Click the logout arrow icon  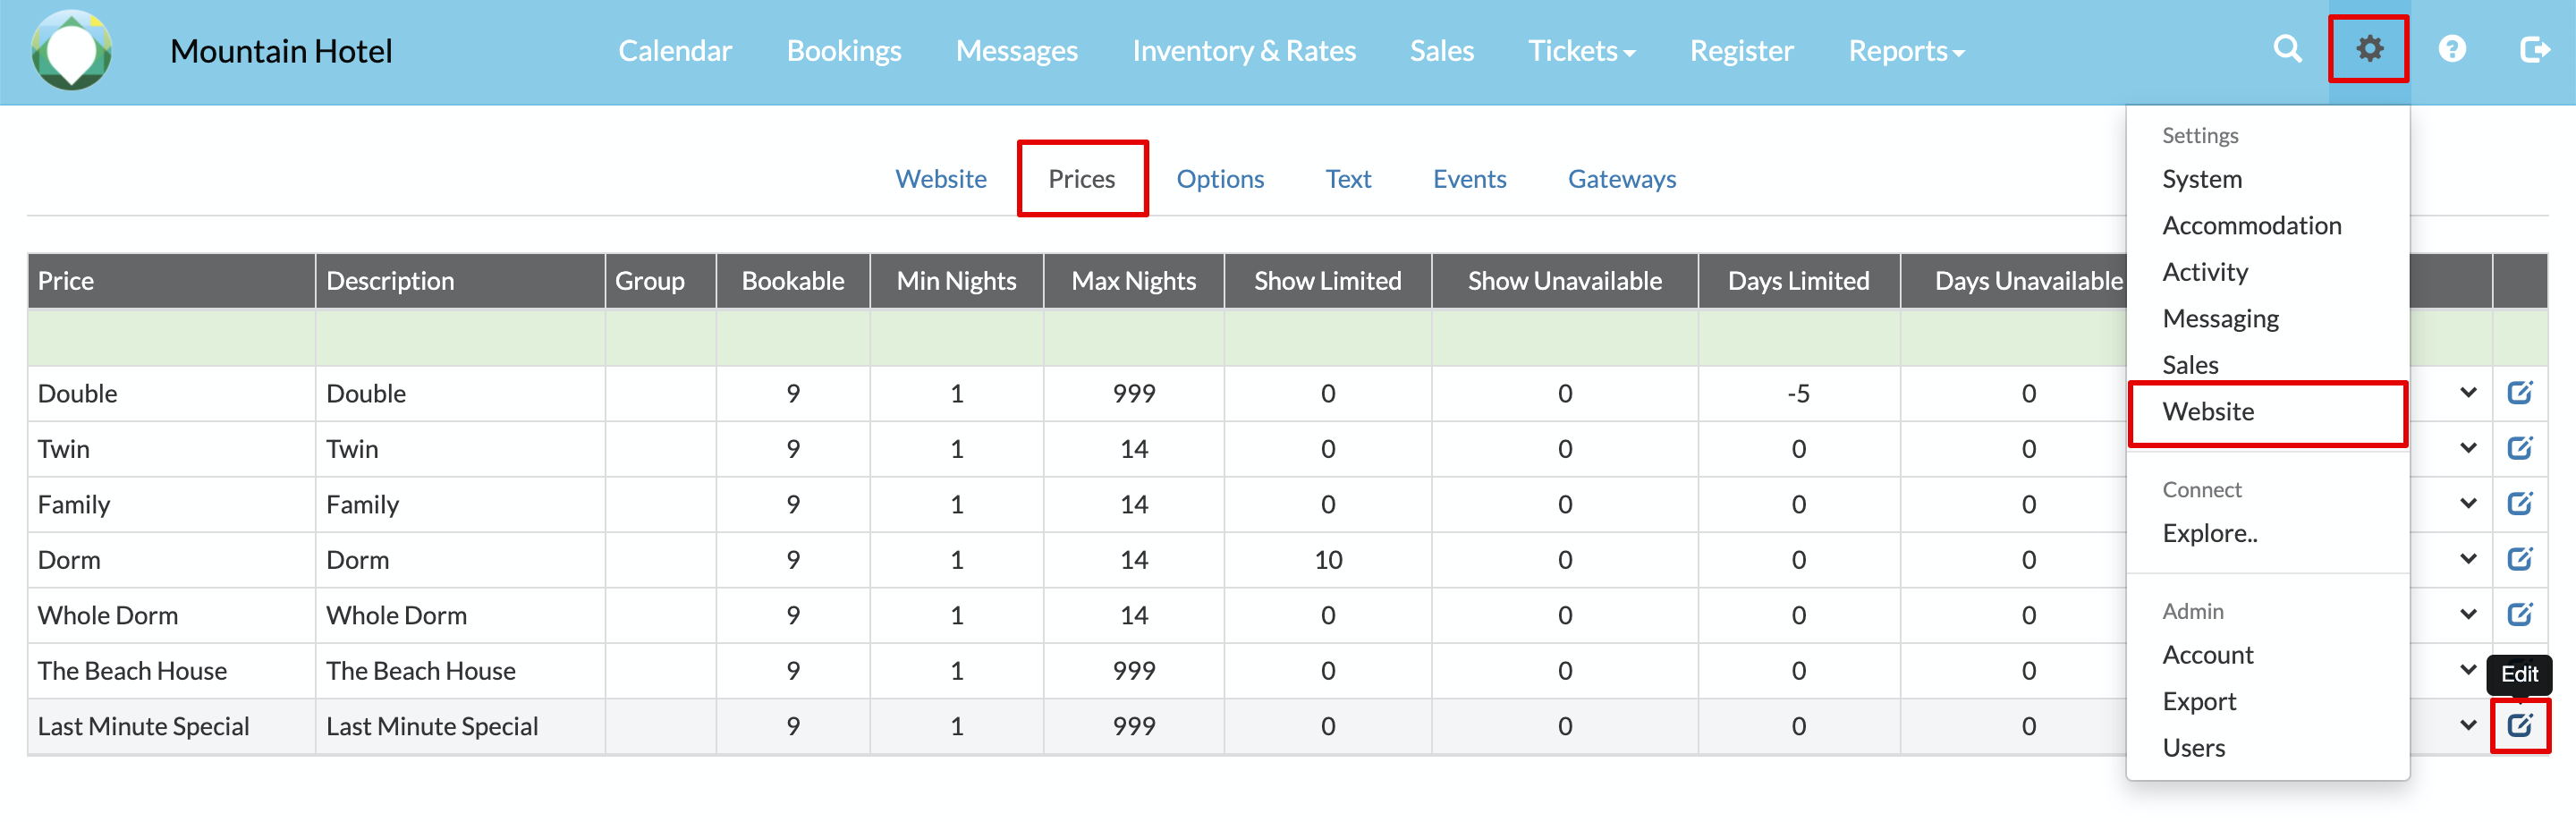(2534, 49)
